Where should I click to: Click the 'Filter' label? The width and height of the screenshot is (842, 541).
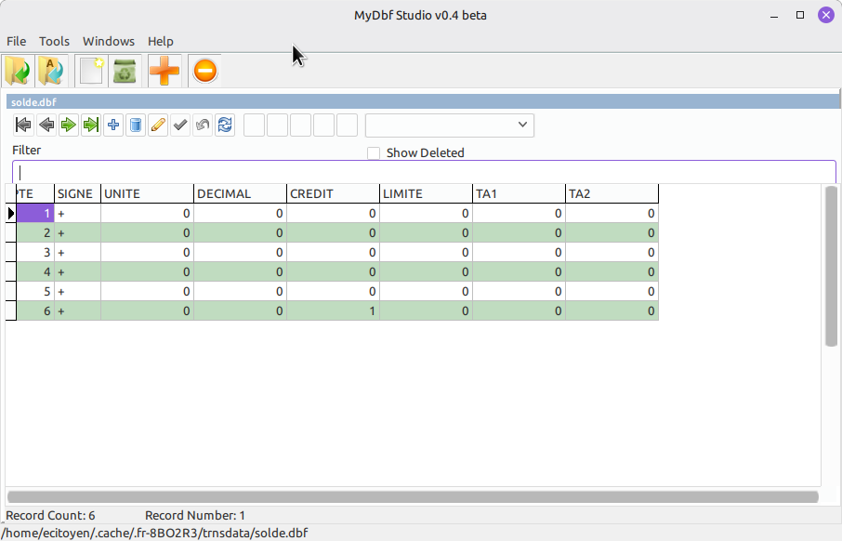[26, 151]
